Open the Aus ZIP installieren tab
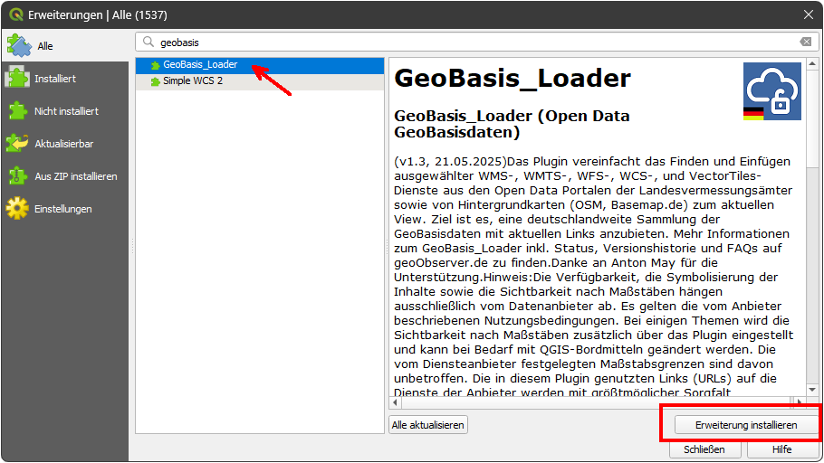The image size is (824, 463). [65, 175]
